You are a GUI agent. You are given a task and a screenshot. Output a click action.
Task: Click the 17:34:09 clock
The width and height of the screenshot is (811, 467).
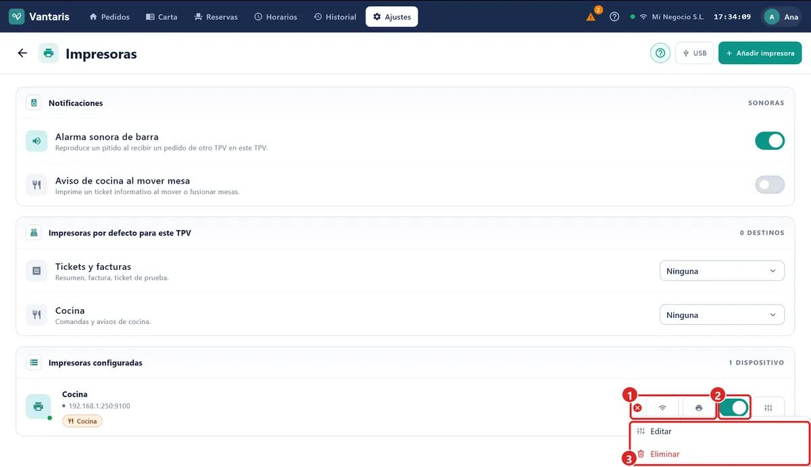[733, 17]
